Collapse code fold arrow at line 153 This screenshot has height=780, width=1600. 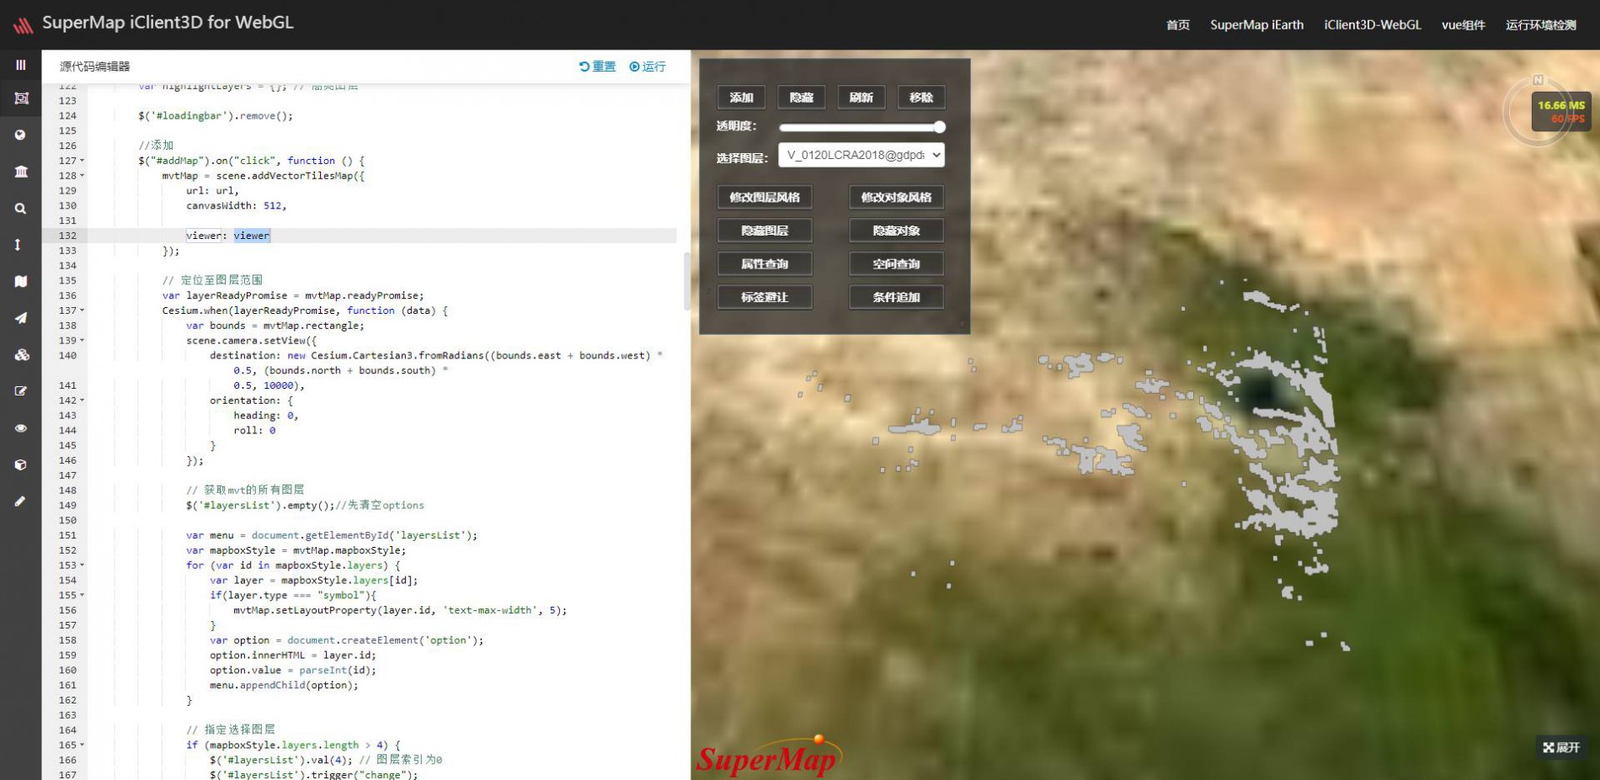(82, 565)
